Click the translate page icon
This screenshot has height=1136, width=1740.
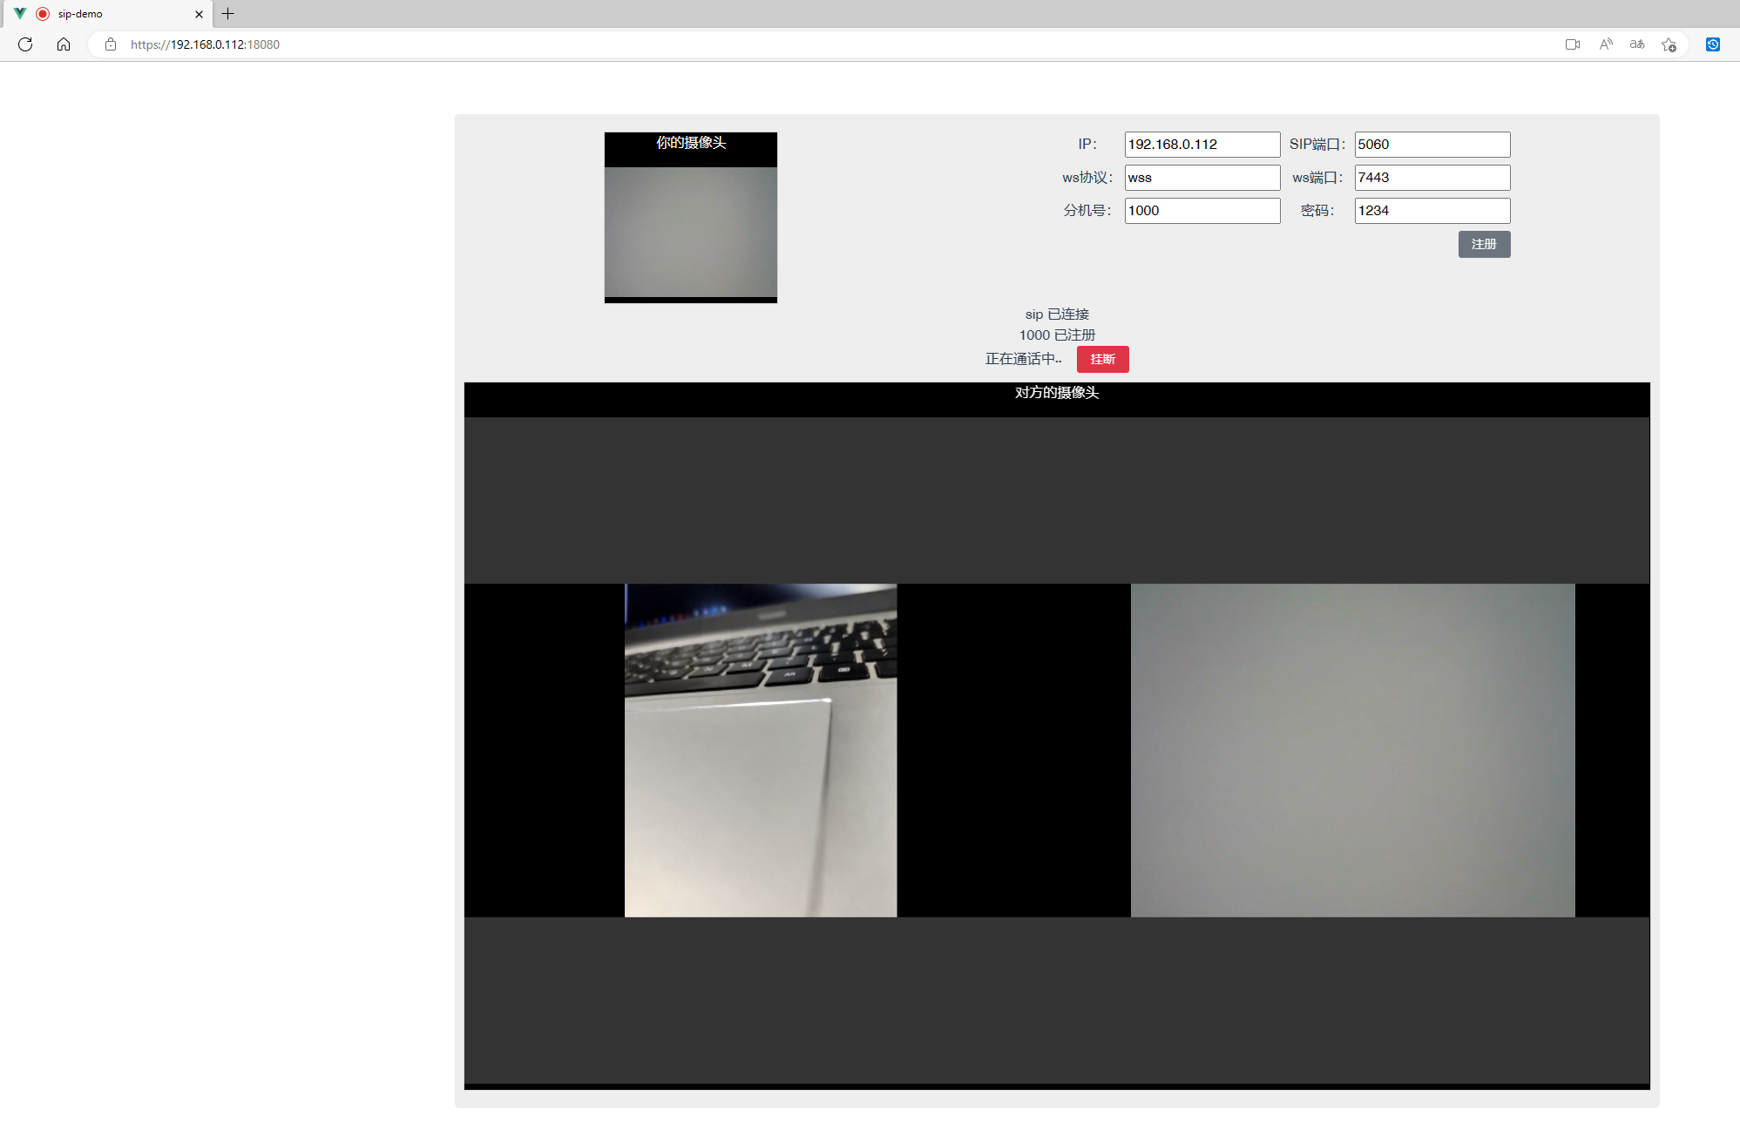1637,44
